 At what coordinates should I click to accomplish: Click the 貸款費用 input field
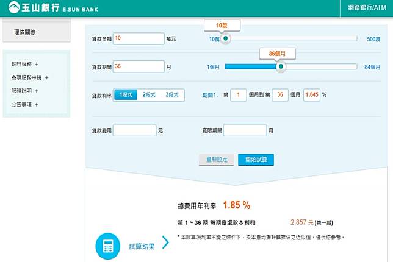point(134,130)
